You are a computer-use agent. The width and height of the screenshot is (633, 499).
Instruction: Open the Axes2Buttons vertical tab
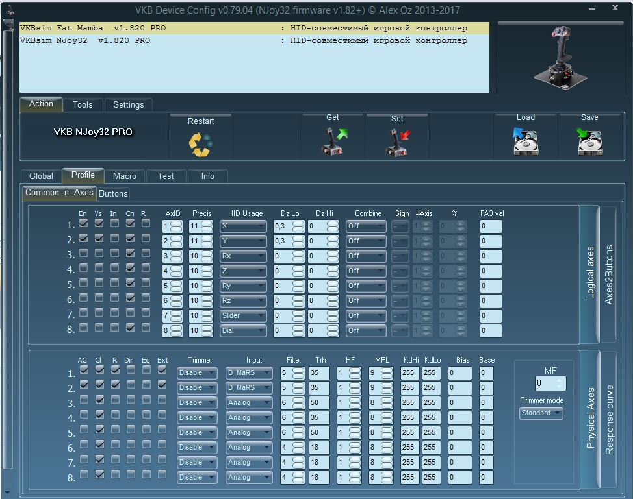608,274
